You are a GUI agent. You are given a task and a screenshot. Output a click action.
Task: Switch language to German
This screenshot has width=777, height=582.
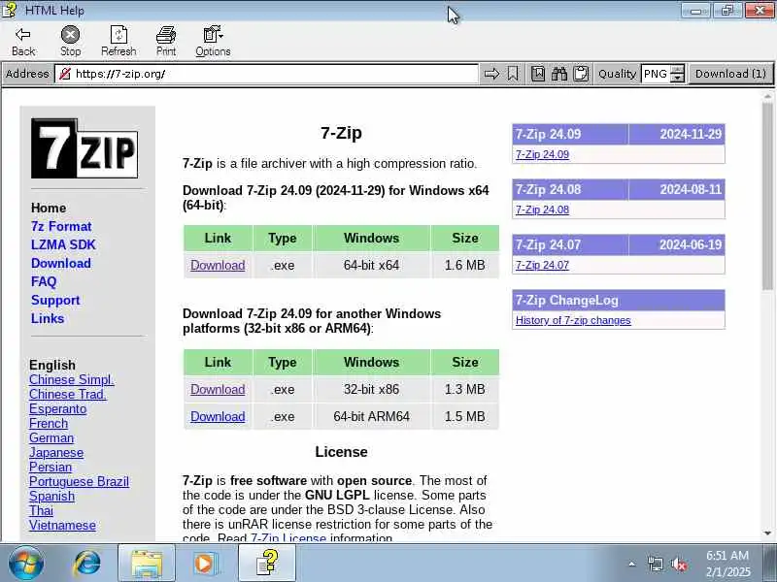point(51,438)
